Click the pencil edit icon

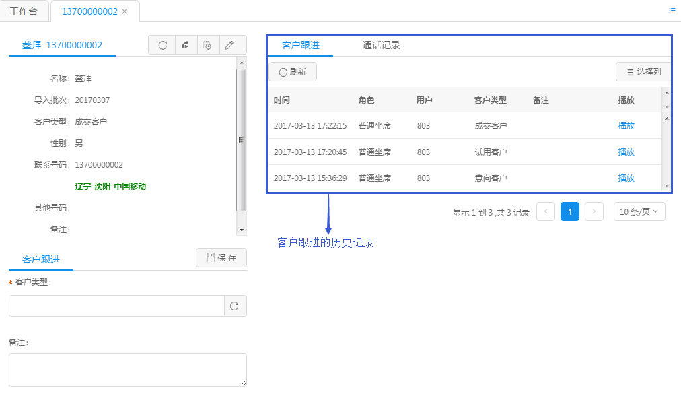tap(229, 45)
